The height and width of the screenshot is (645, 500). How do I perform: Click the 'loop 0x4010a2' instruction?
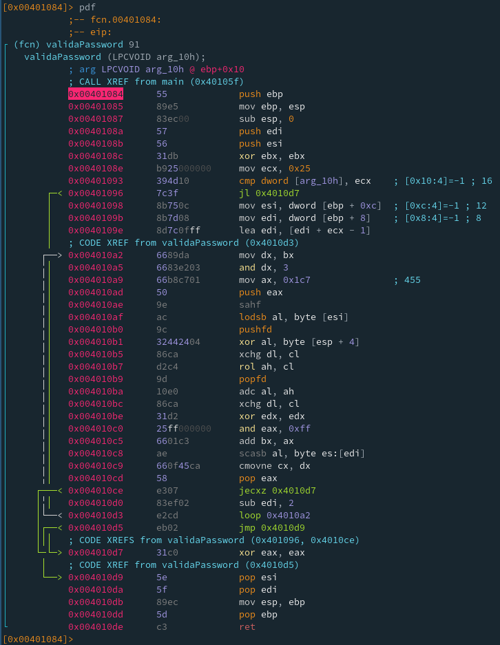275,516
